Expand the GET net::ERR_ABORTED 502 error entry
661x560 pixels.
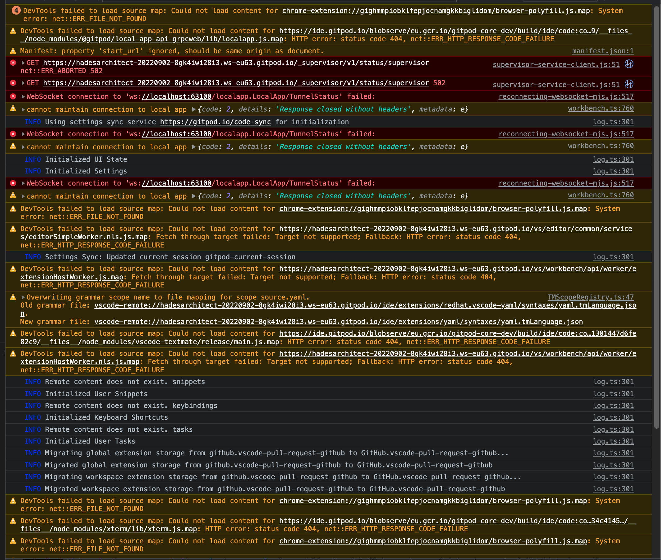pos(23,63)
